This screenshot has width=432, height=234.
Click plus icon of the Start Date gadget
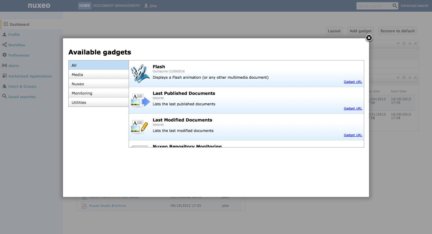point(410,78)
